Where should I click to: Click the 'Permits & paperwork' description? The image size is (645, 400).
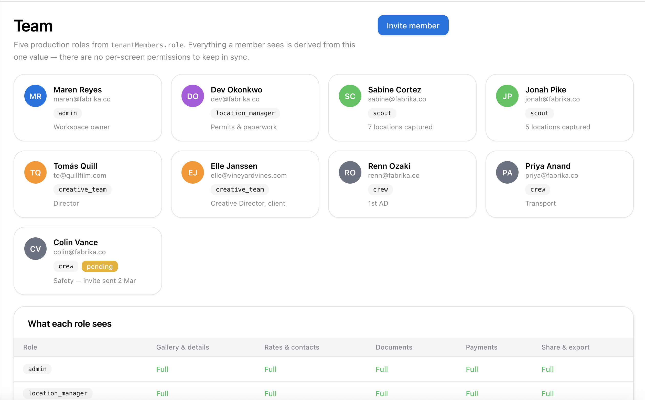243,127
